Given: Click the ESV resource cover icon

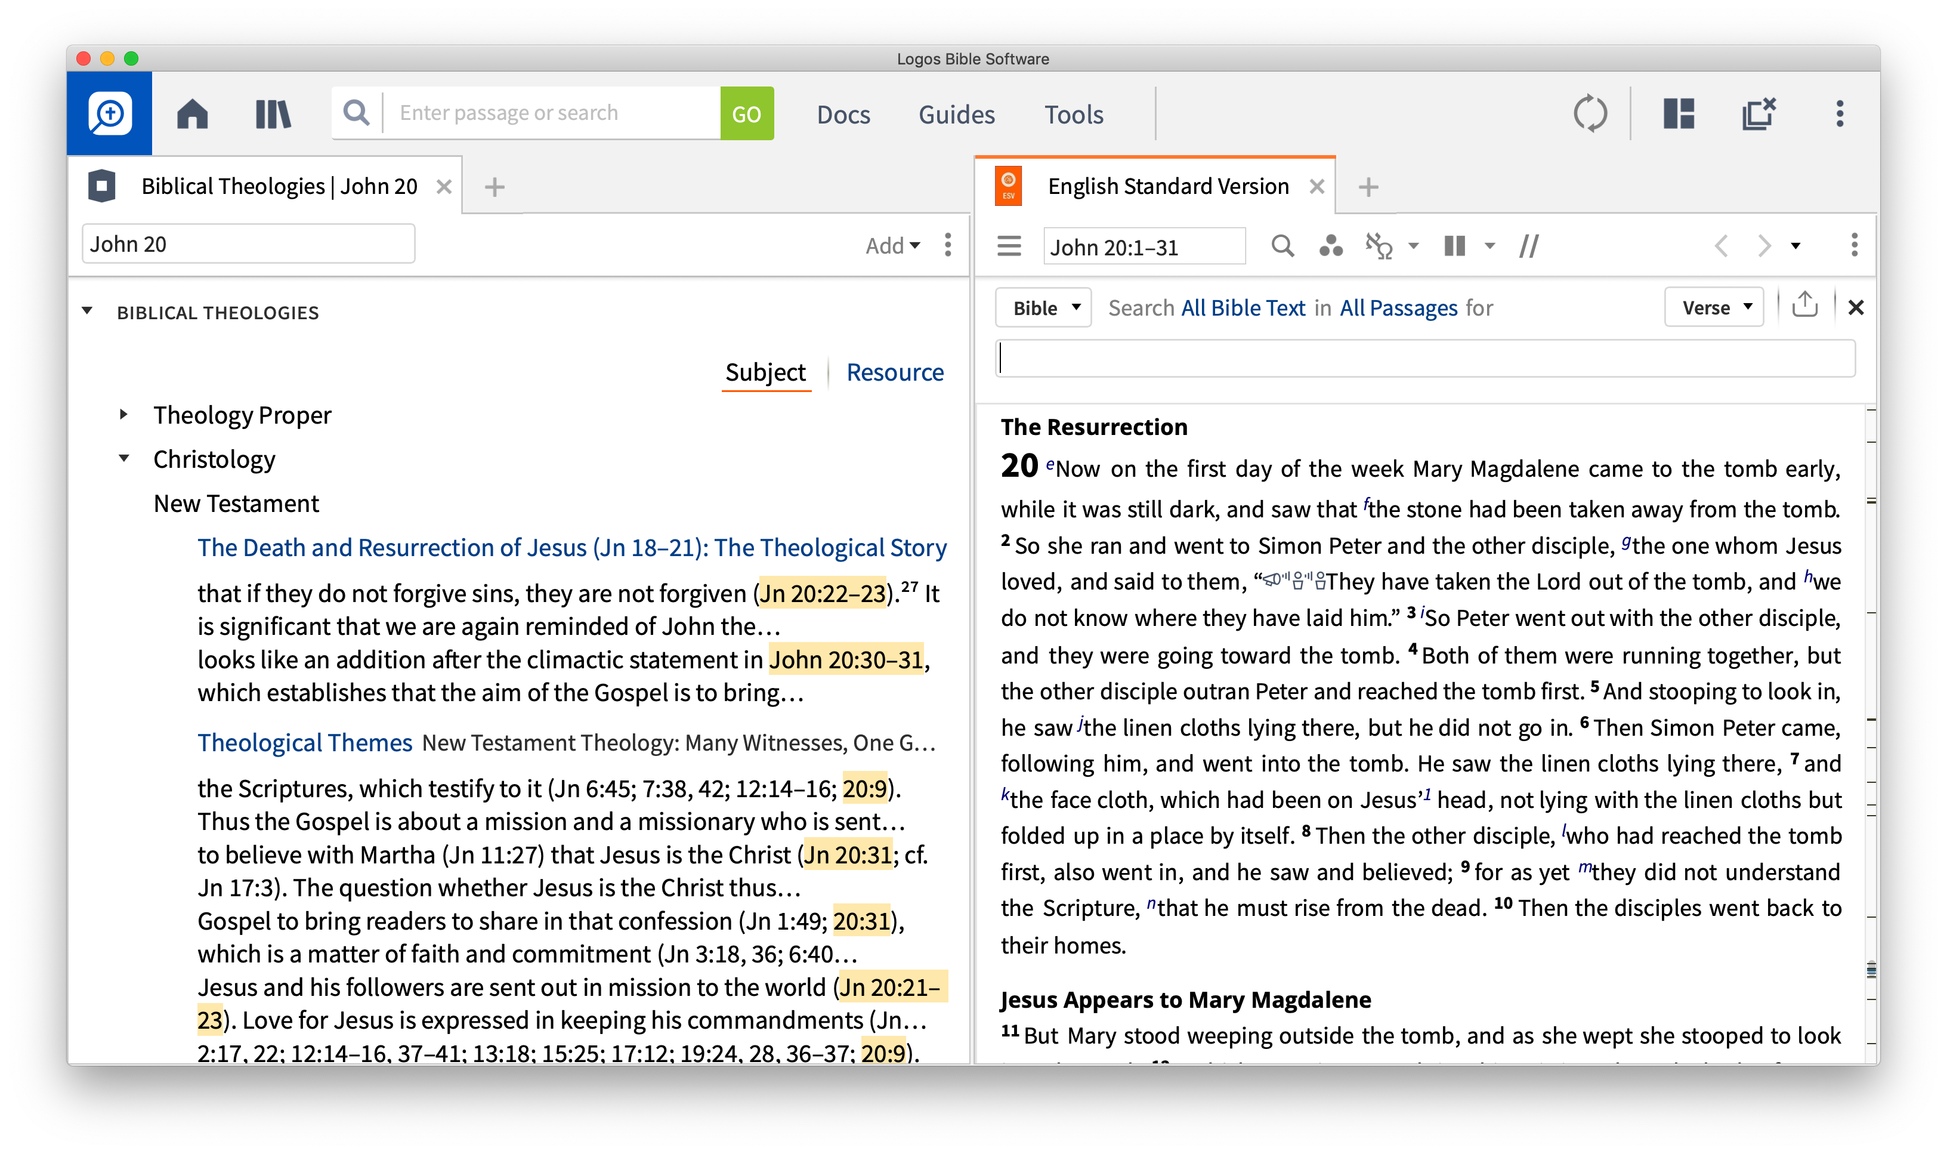Looking at the screenshot, I should click(1008, 186).
